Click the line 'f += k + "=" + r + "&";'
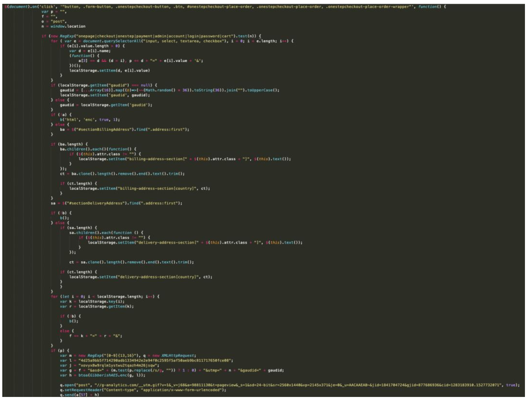The width and height of the screenshot is (528, 400). point(96,336)
